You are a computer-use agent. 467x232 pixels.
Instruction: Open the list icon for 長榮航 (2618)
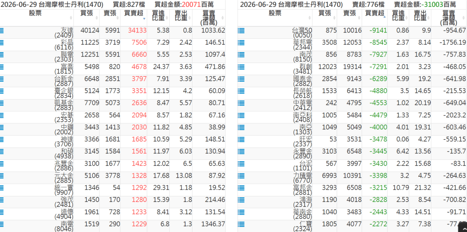coord(241,91)
